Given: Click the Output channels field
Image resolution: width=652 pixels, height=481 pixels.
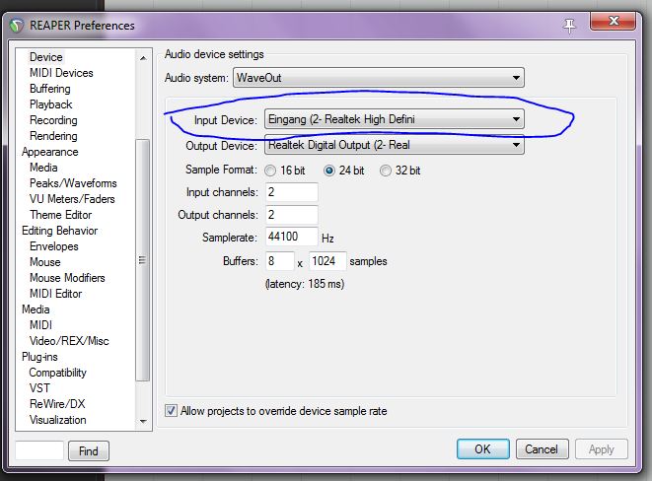Looking at the screenshot, I should 292,215.
